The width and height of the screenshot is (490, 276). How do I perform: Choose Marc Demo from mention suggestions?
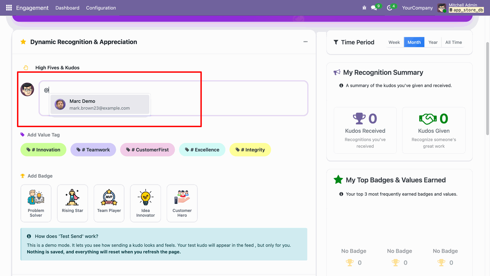point(100,104)
